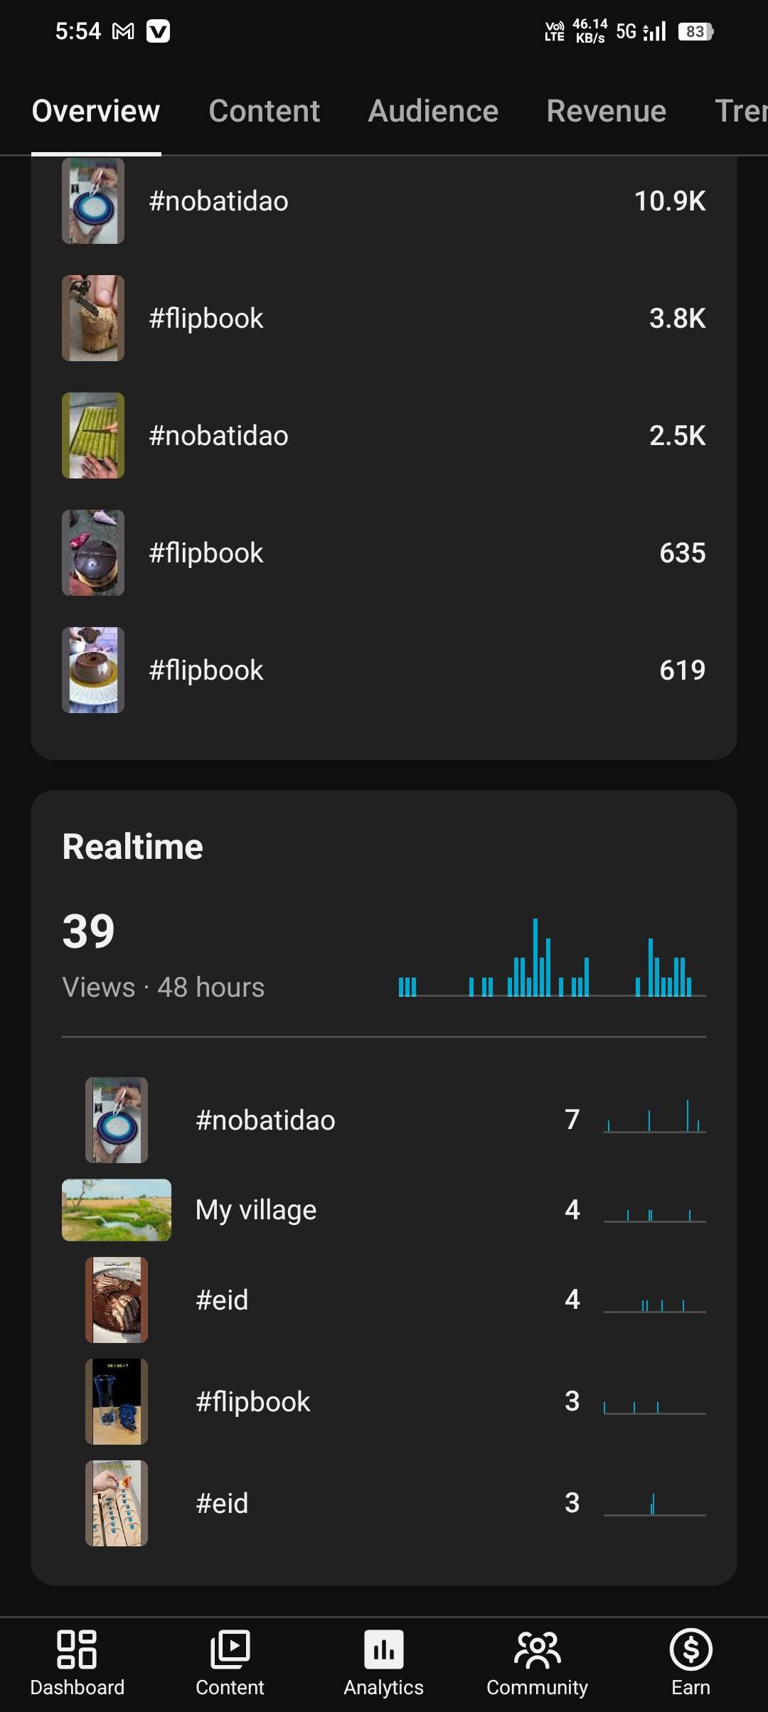Tap the #flipbook video thumbnail with 3.8K views
The width and height of the screenshot is (768, 1712).
coord(93,318)
